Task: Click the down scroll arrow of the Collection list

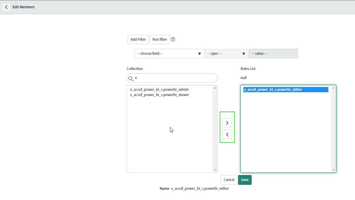Action: [215, 170]
